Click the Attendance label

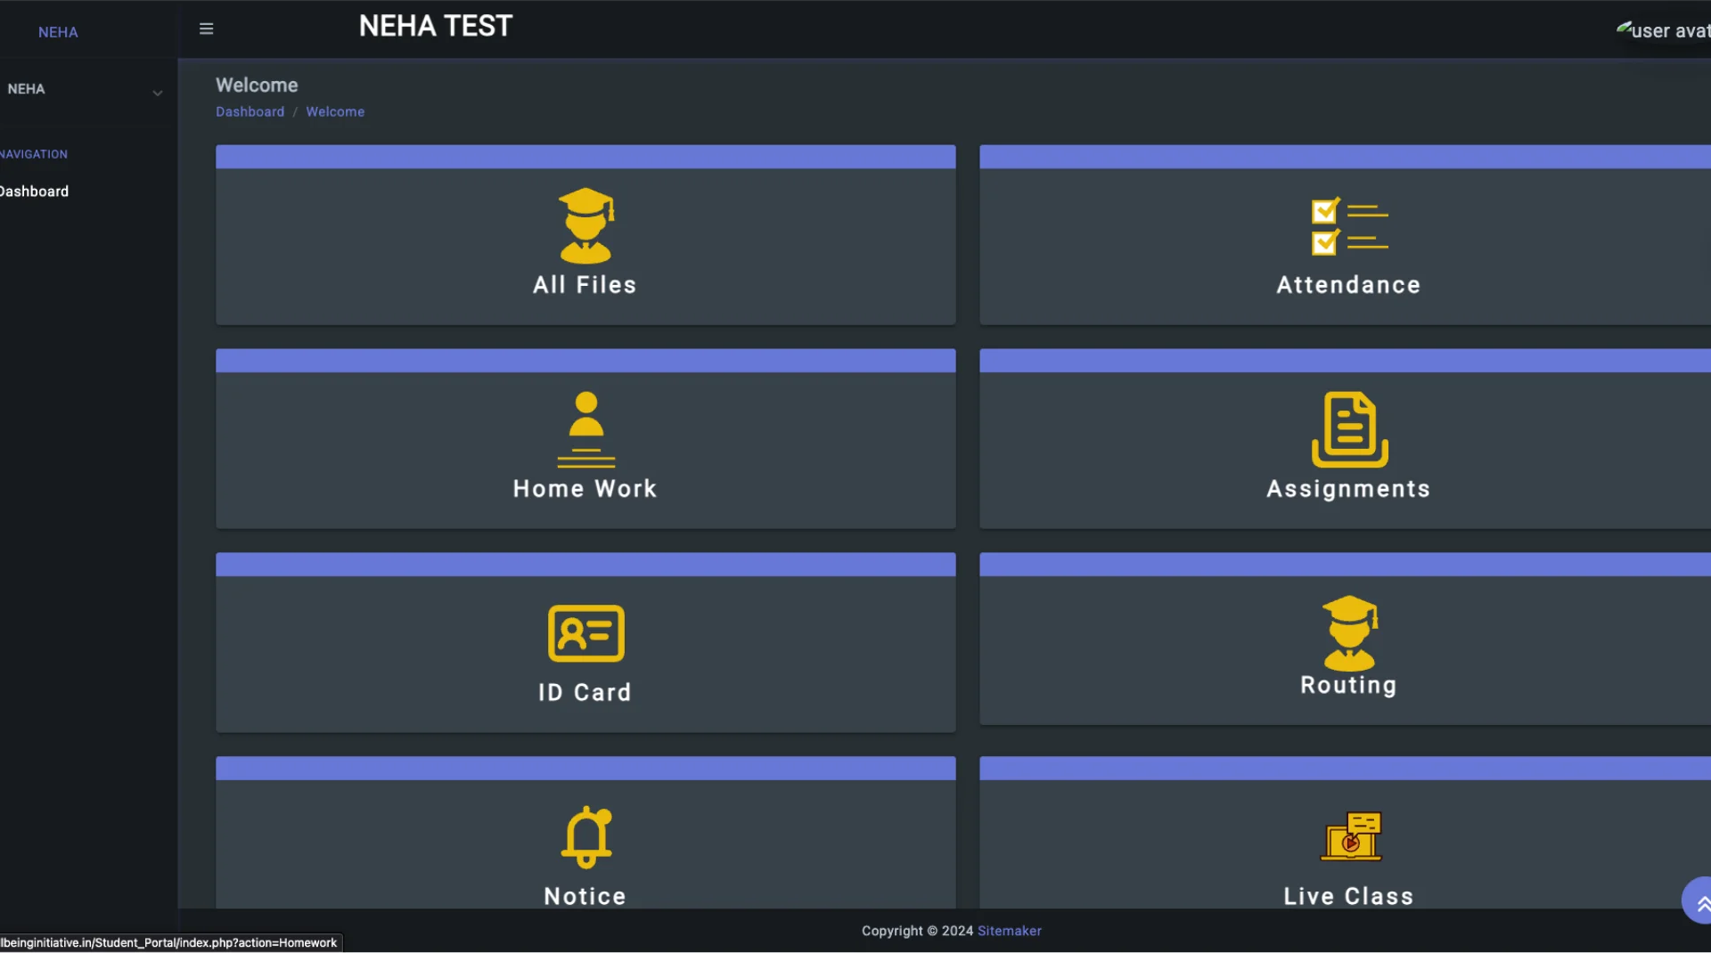point(1348,285)
